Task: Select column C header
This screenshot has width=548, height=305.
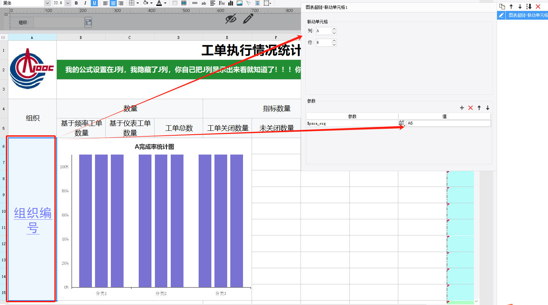Action: coord(129,37)
